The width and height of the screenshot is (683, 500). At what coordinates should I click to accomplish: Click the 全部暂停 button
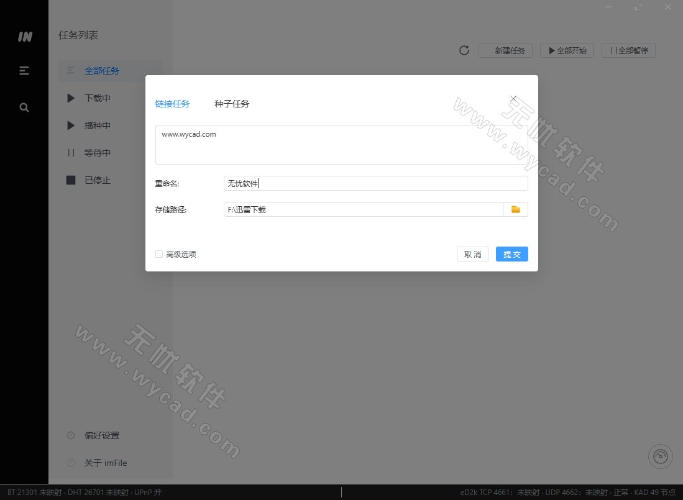pyautogui.click(x=628, y=50)
